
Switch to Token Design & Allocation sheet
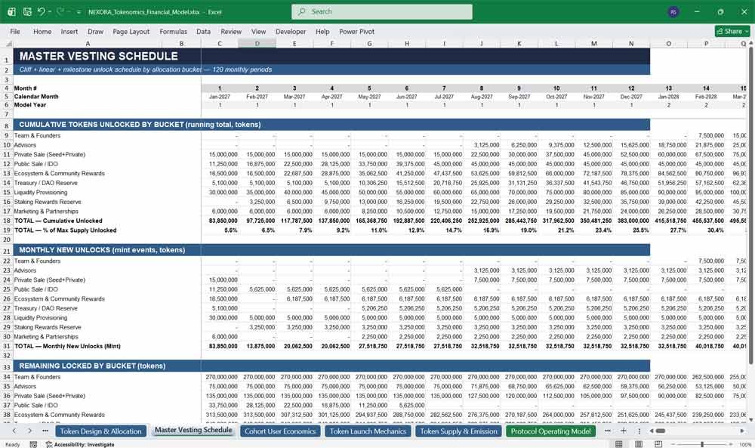(x=100, y=431)
